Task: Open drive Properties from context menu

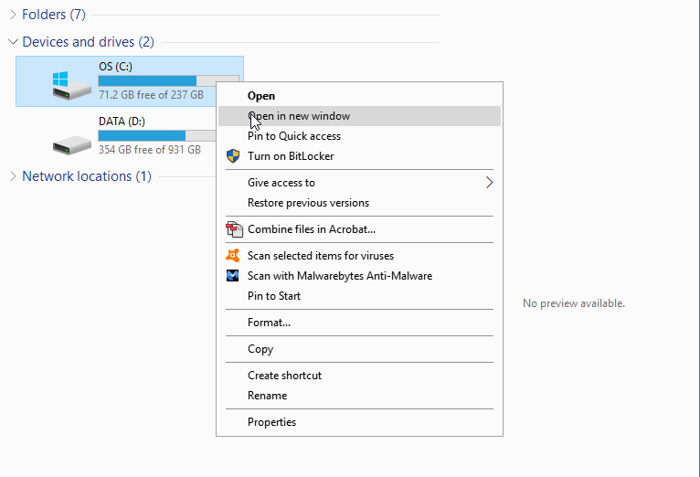Action: click(x=271, y=422)
